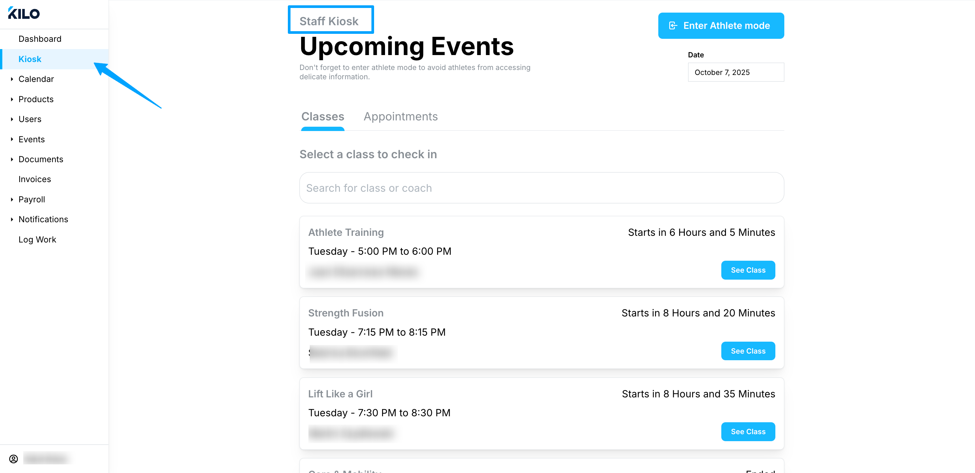Expand the Notifications sidebar section
The height and width of the screenshot is (473, 975).
pyautogui.click(x=43, y=219)
